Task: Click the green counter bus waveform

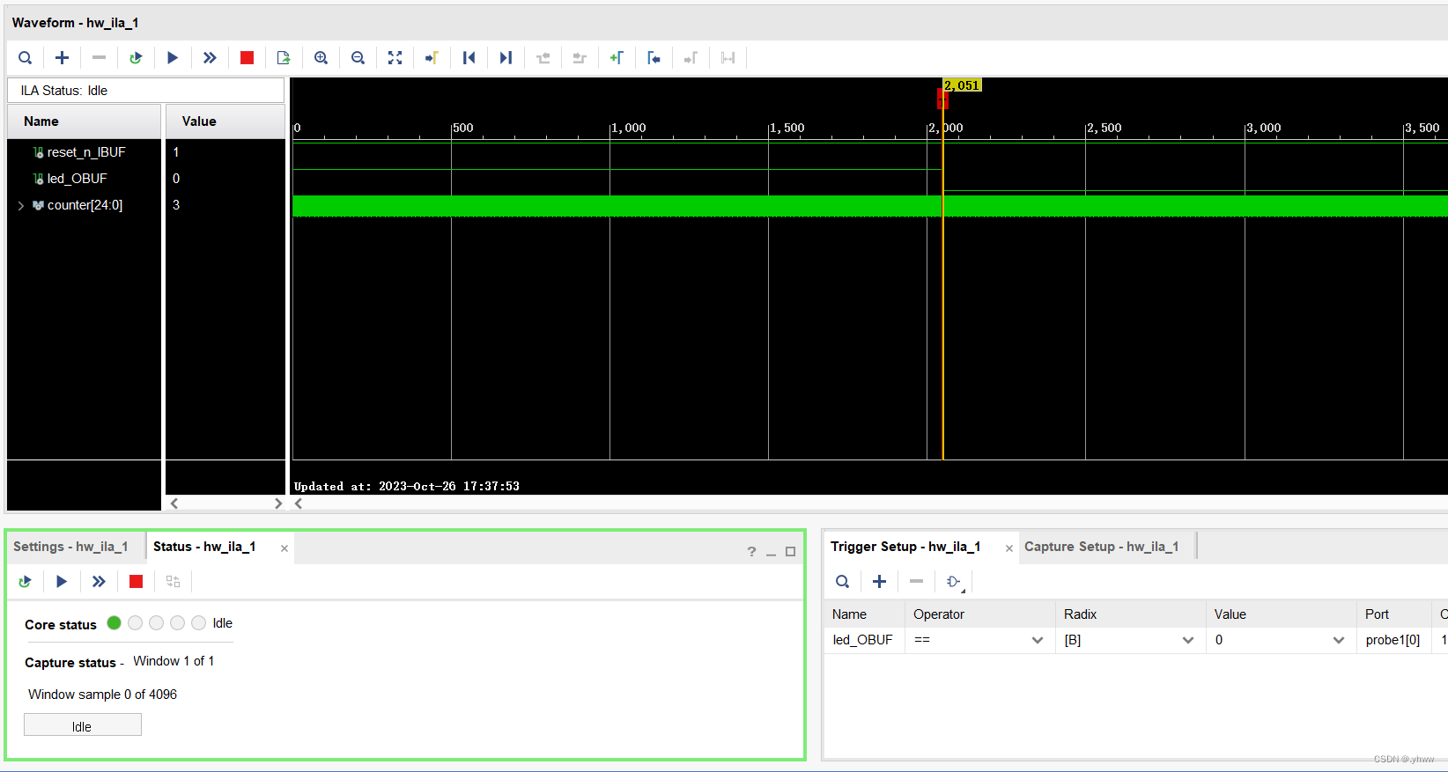Action: [870, 206]
